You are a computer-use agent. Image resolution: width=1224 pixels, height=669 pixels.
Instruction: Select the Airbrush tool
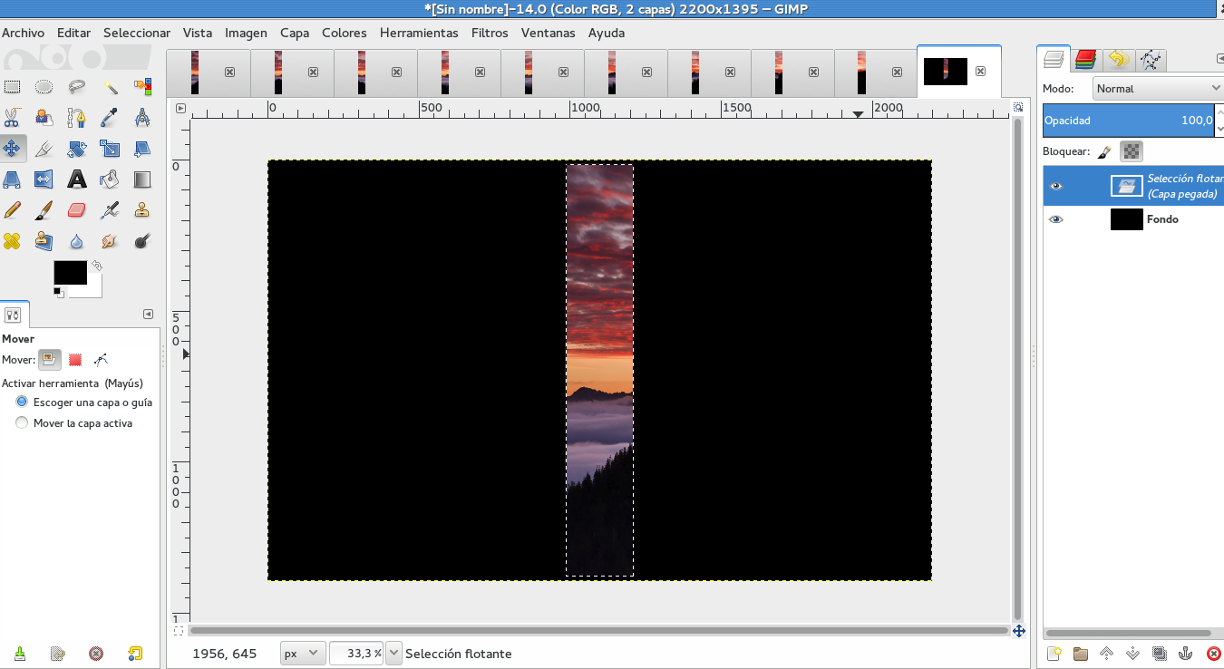coord(110,210)
